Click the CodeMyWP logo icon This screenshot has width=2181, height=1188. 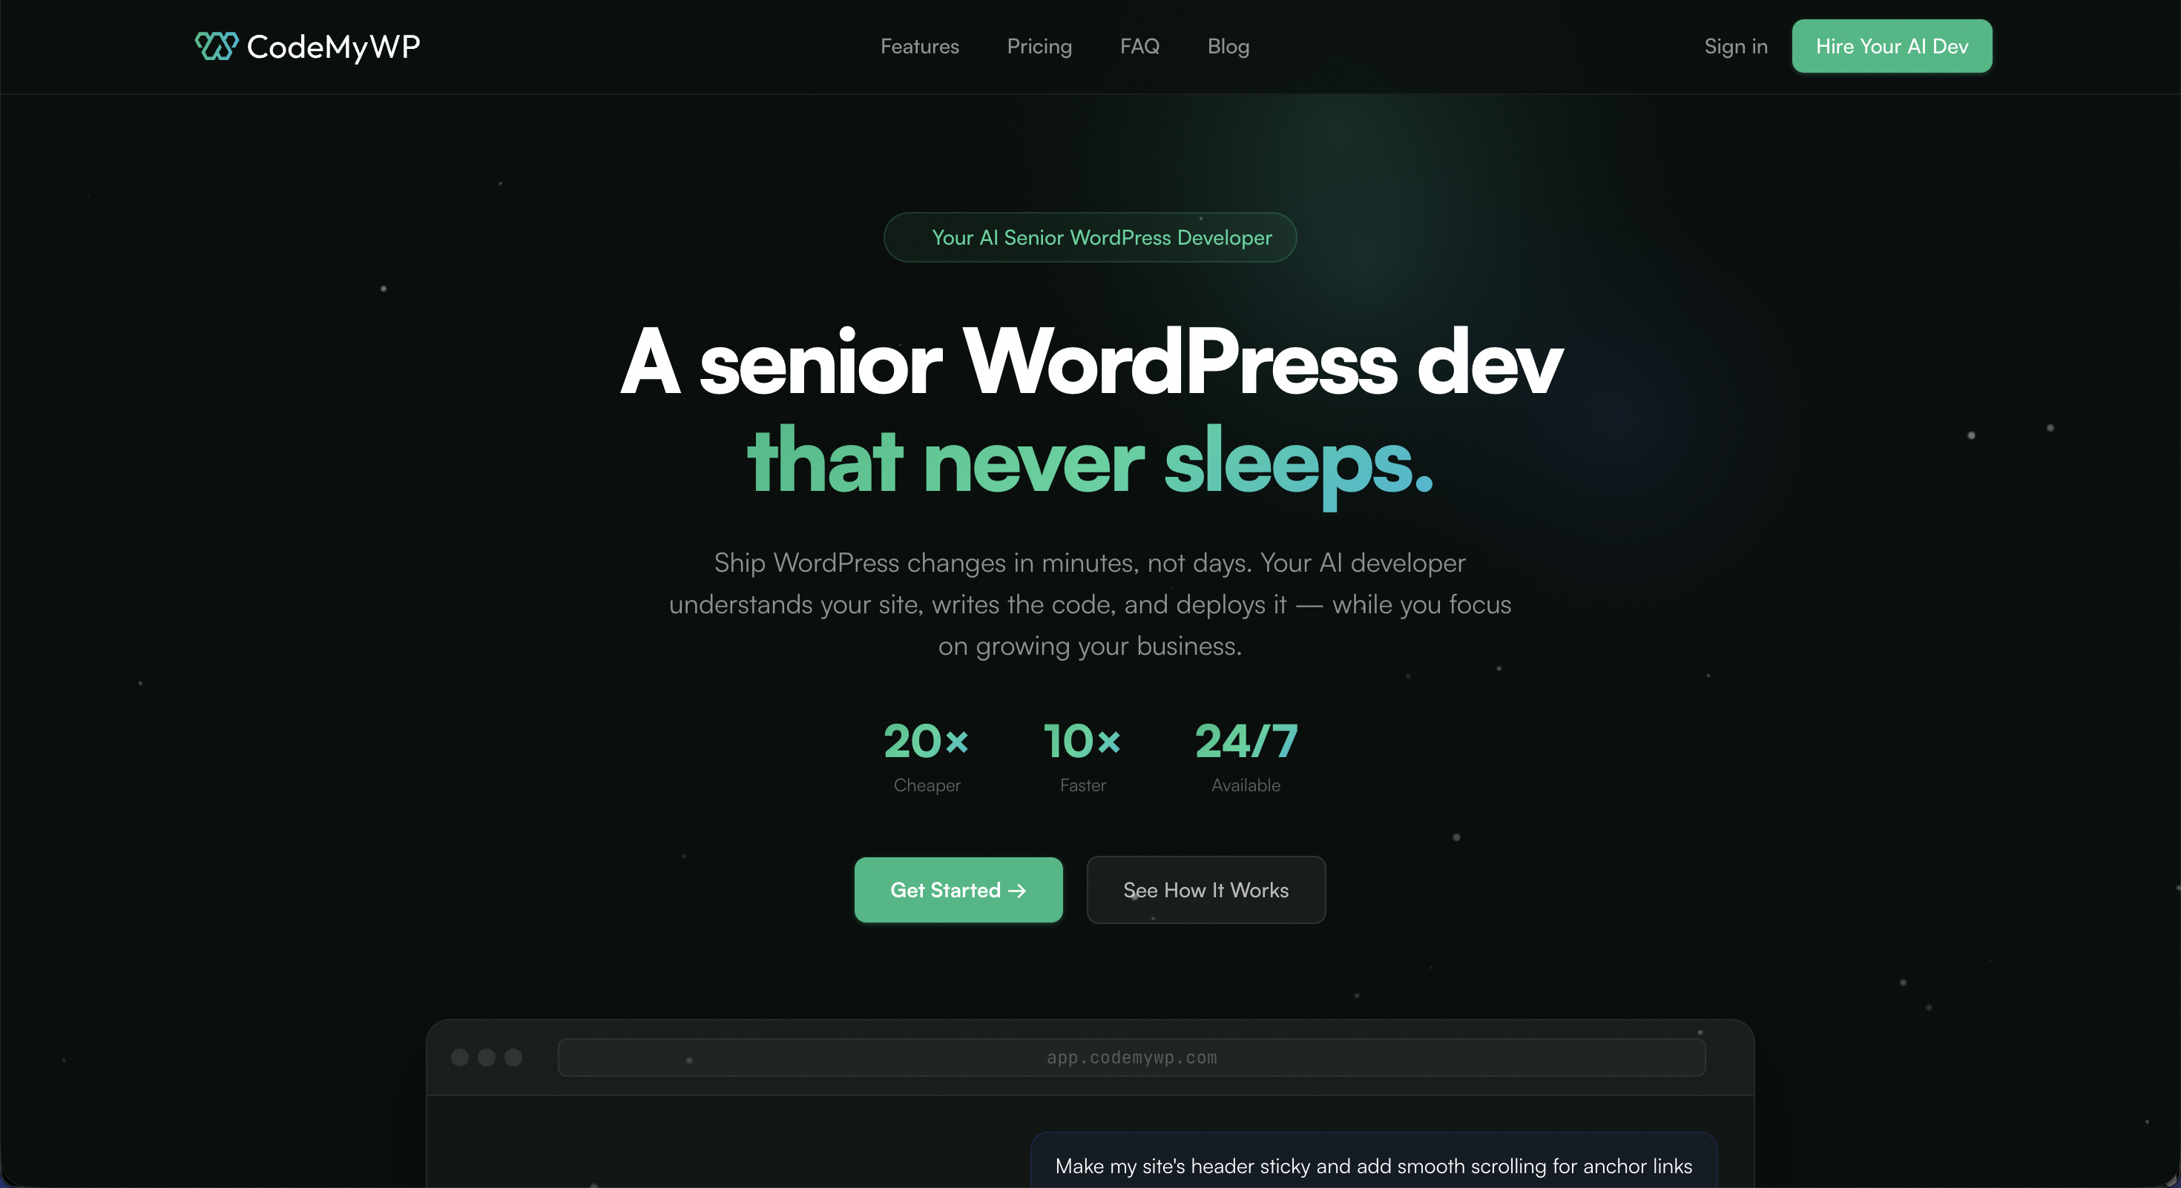pyautogui.click(x=217, y=46)
